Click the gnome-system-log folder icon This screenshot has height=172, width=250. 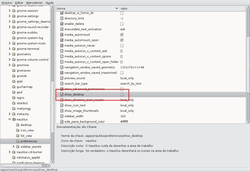[14, 38]
